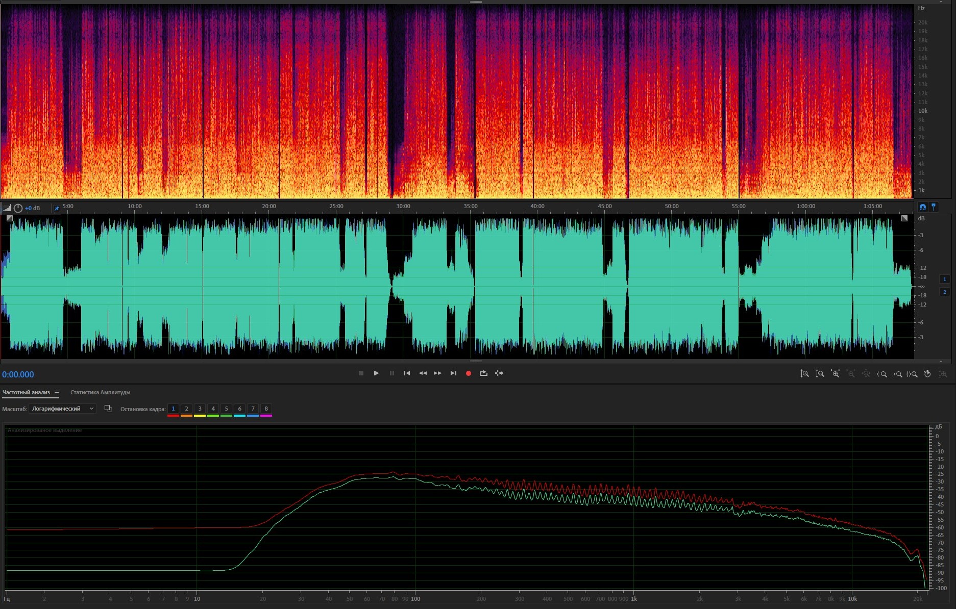Image resolution: width=956 pixels, height=609 pixels.
Task: Click the 0:00.000 timecode display
Action: tap(18, 374)
